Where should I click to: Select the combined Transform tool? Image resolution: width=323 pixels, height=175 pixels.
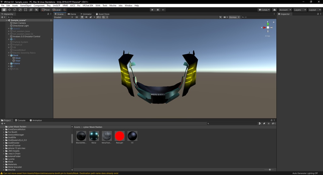coord(31,10)
